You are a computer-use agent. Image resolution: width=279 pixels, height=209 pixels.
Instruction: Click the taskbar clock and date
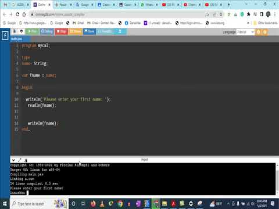(262, 204)
